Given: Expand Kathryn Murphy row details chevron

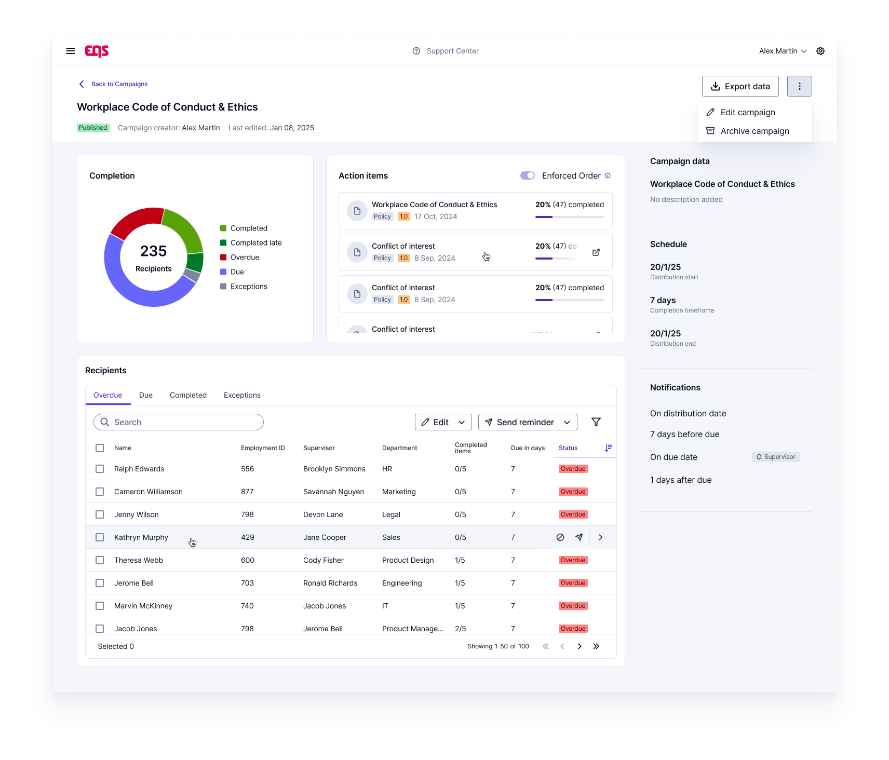Looking at the screenshot, I should coord(601,537).
